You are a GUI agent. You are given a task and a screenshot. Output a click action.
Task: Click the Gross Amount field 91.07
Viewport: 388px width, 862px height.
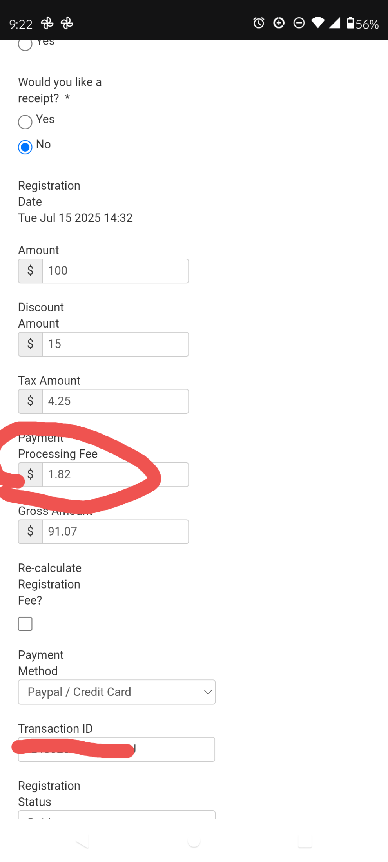115,532
